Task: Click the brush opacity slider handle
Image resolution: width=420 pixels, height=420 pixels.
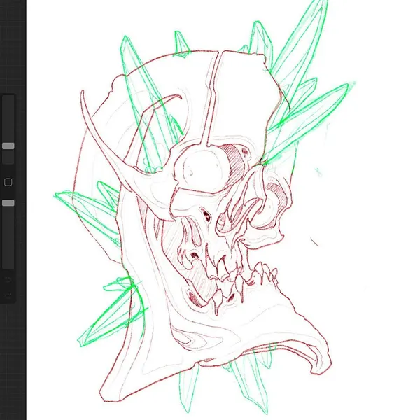Action: tap(8, 203)
